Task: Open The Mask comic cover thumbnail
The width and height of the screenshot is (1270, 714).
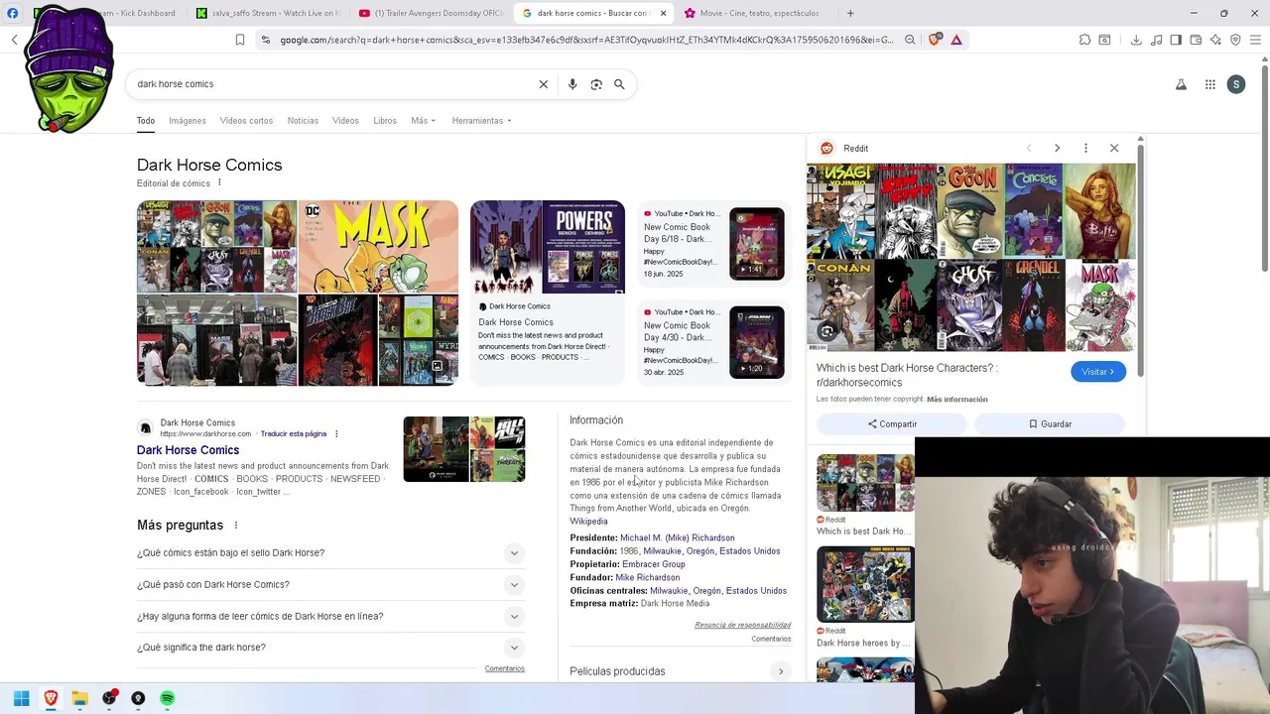Action: coord(378,247)
